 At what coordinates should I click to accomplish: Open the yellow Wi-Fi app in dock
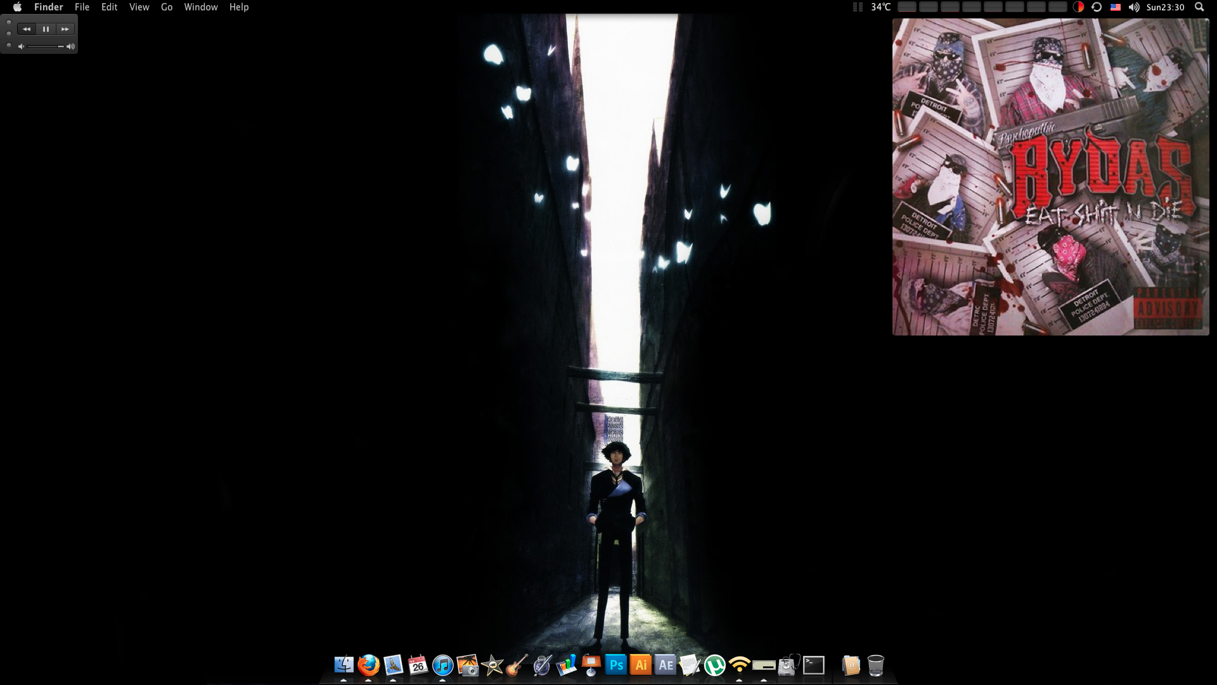pyautogui.click(x=739, y=665)
